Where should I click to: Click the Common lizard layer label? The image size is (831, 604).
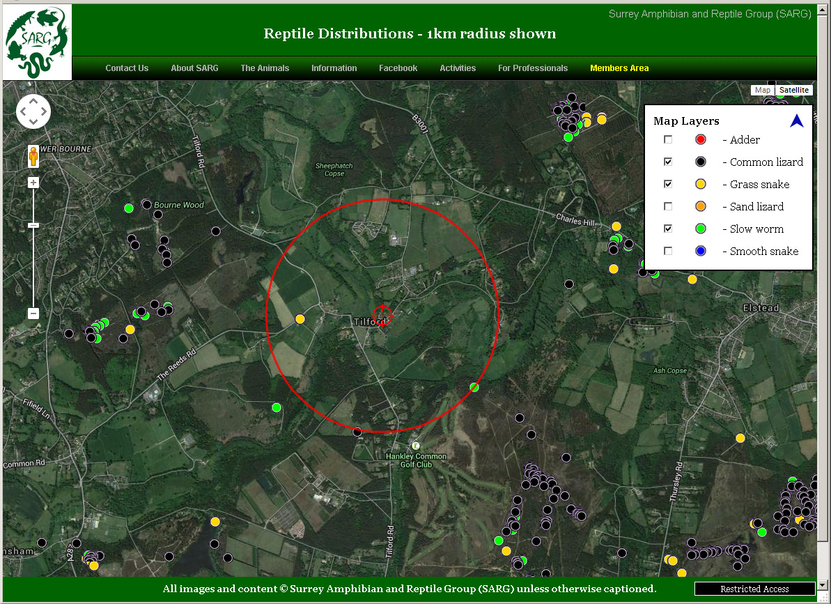click(766, 162)
